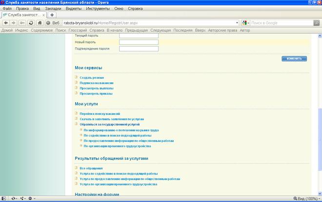Toggle the panel icon in the status bar
This screenshot has width=322, height=202.
4,198
